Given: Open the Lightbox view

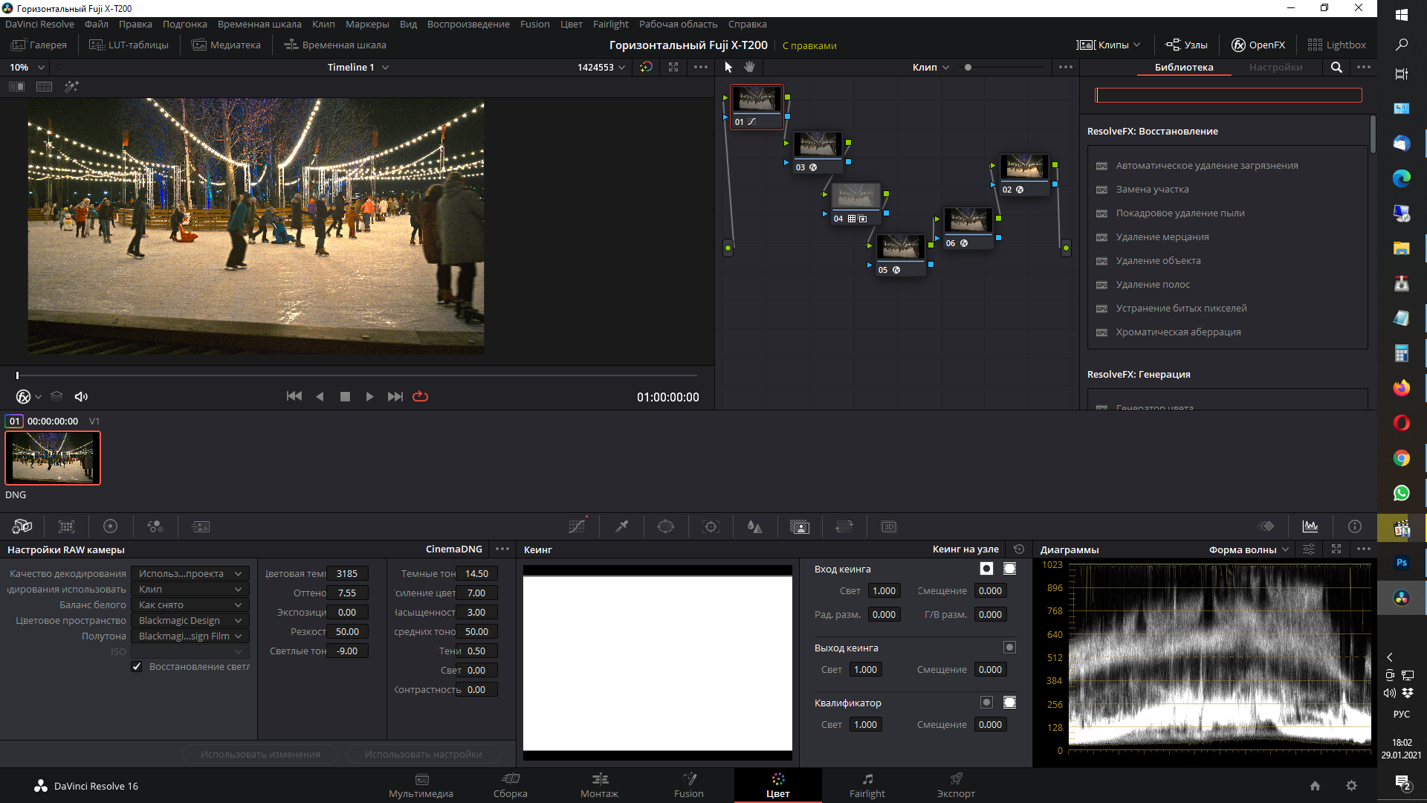Looking at the screenshot, I should (1336, 45).
